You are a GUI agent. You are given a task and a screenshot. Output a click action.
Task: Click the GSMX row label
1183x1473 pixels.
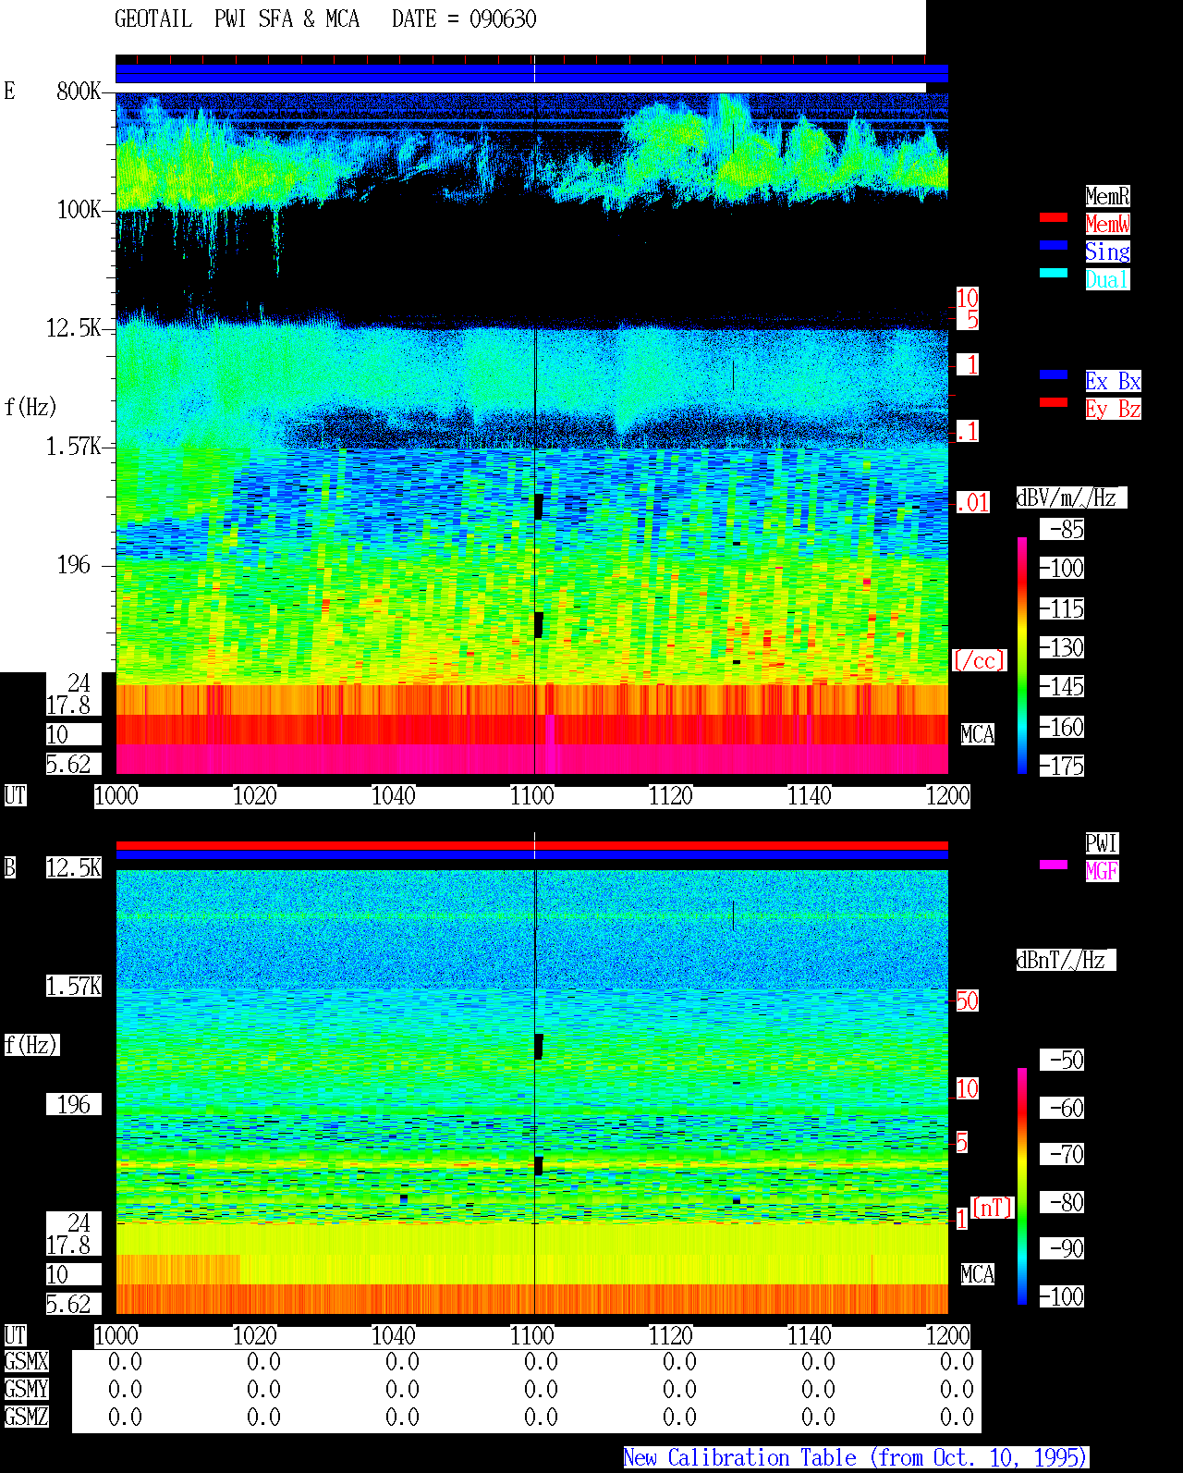pos(26,1361)
